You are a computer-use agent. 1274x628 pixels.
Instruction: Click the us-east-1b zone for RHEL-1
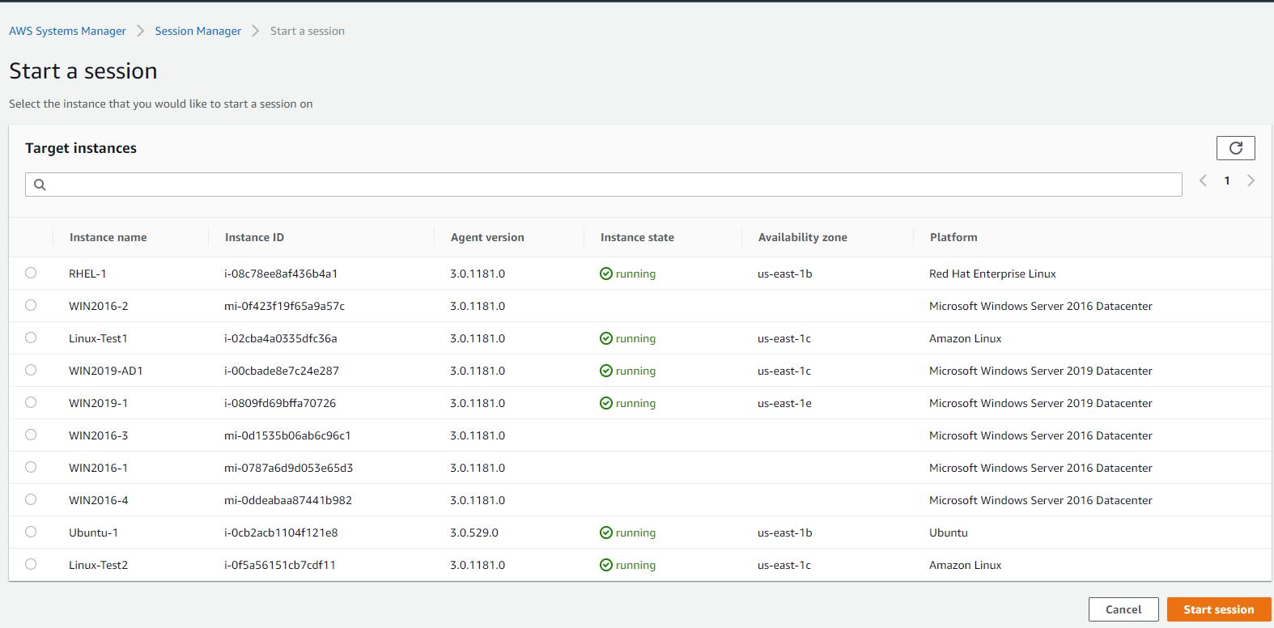[784, 274]
